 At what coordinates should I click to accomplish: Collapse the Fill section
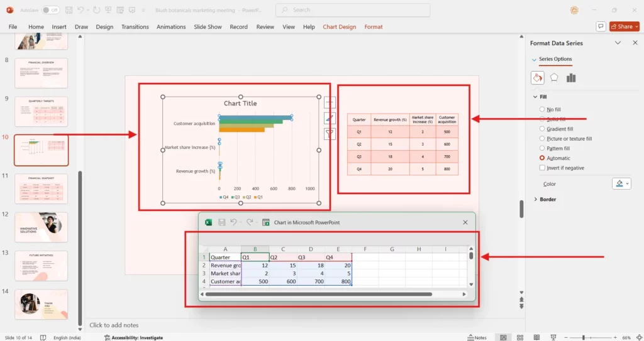tap(535, 97)
